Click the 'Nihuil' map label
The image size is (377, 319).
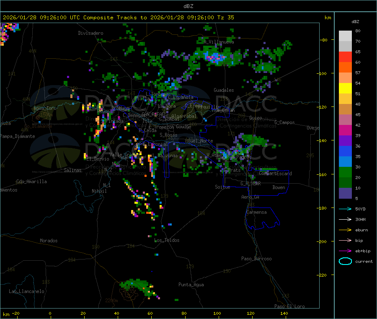99,191
